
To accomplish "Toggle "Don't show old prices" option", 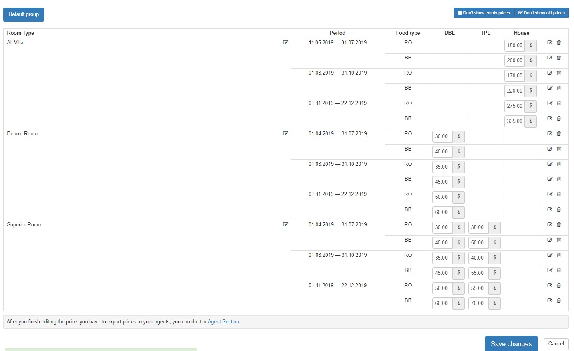I will pos(541,13).
